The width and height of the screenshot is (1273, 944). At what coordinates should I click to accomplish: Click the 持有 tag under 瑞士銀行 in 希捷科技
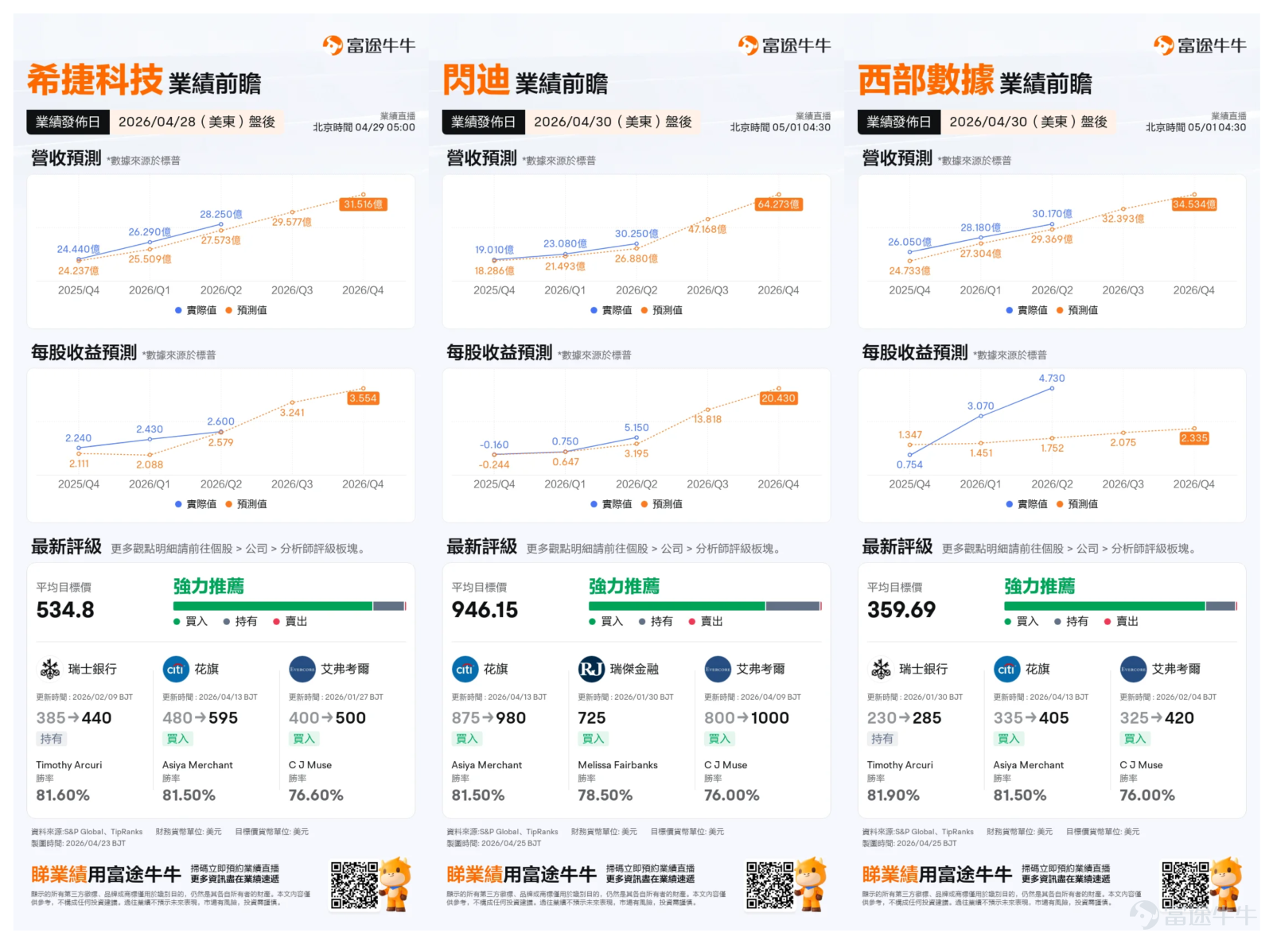(x=51, y=739)
